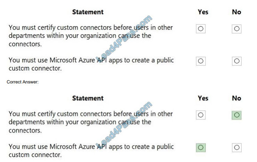This screenshot has height=162, width=257.
Task: Choose Yes for Azure API apps in question
Action: 200,61
